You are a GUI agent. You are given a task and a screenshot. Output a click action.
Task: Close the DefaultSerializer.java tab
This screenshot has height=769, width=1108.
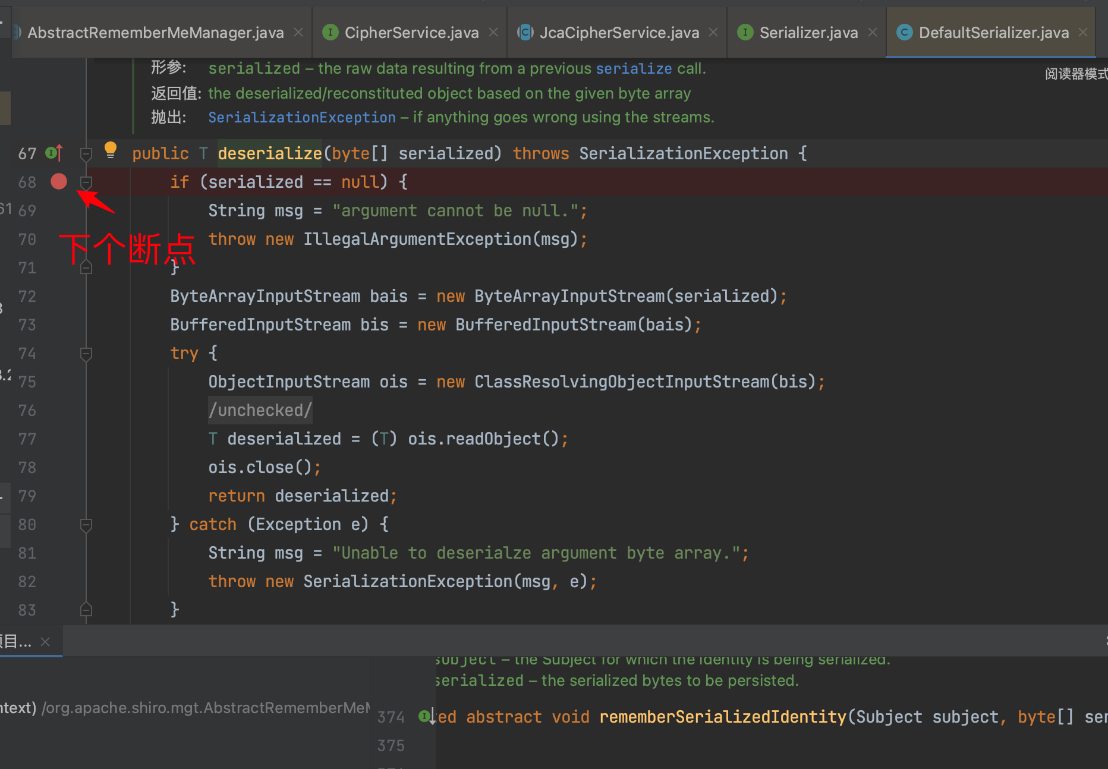(x=1083, y=33)
